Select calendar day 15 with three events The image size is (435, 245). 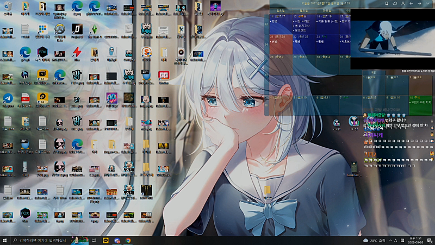[304, 24]
